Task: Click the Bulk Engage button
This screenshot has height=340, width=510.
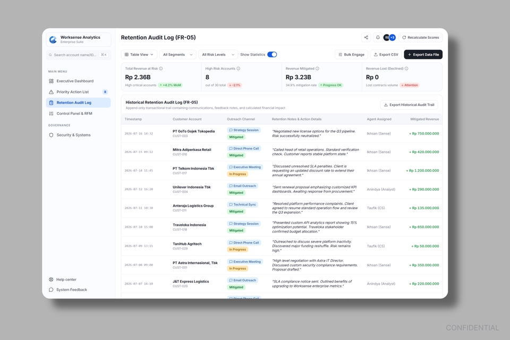Action: (x=351, y=55)
